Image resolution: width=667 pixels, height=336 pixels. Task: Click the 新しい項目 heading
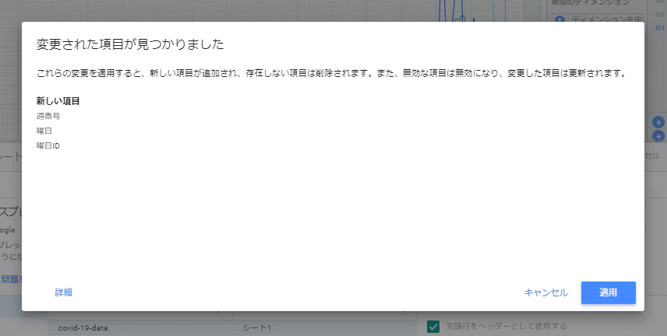[58, 101]
